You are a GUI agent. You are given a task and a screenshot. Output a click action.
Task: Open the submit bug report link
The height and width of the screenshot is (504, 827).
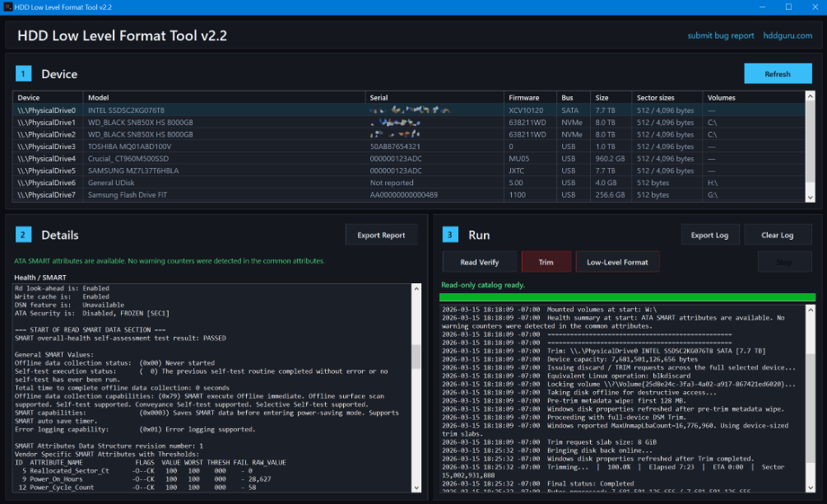[x=720, y=35]
